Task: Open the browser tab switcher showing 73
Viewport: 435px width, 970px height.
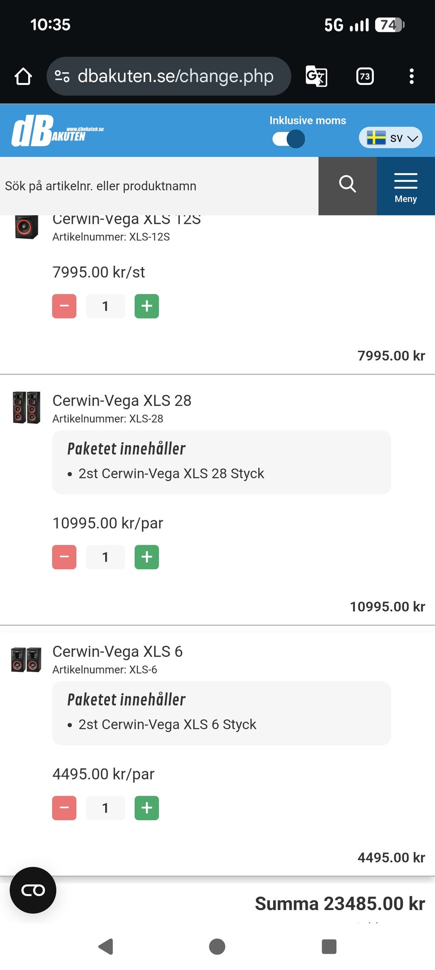Action: click(x=365, y=76)
